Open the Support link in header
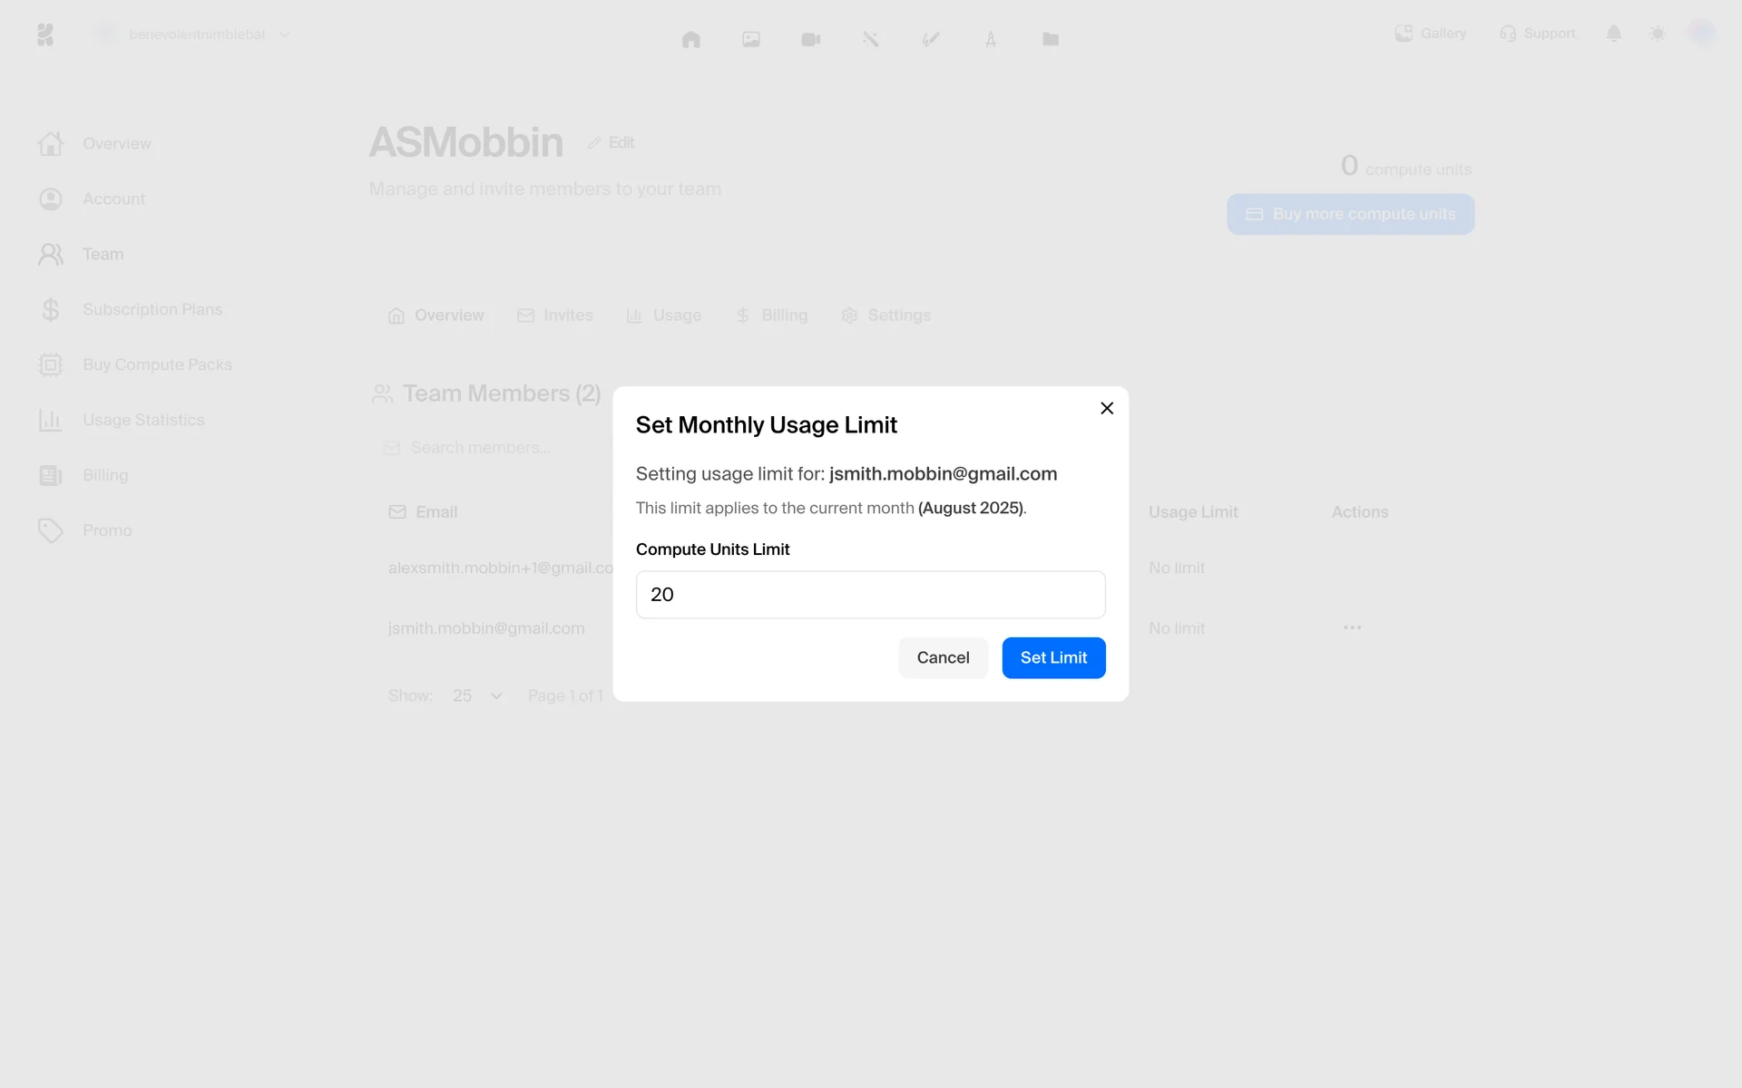Image resolution: width=1742 pixels, height=1088 pixels. 1537,34
